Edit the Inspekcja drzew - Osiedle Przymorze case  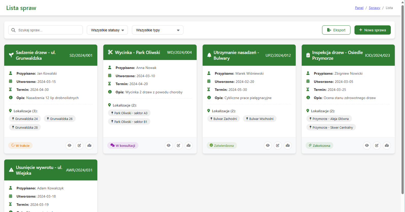click(x=377, y=145)
